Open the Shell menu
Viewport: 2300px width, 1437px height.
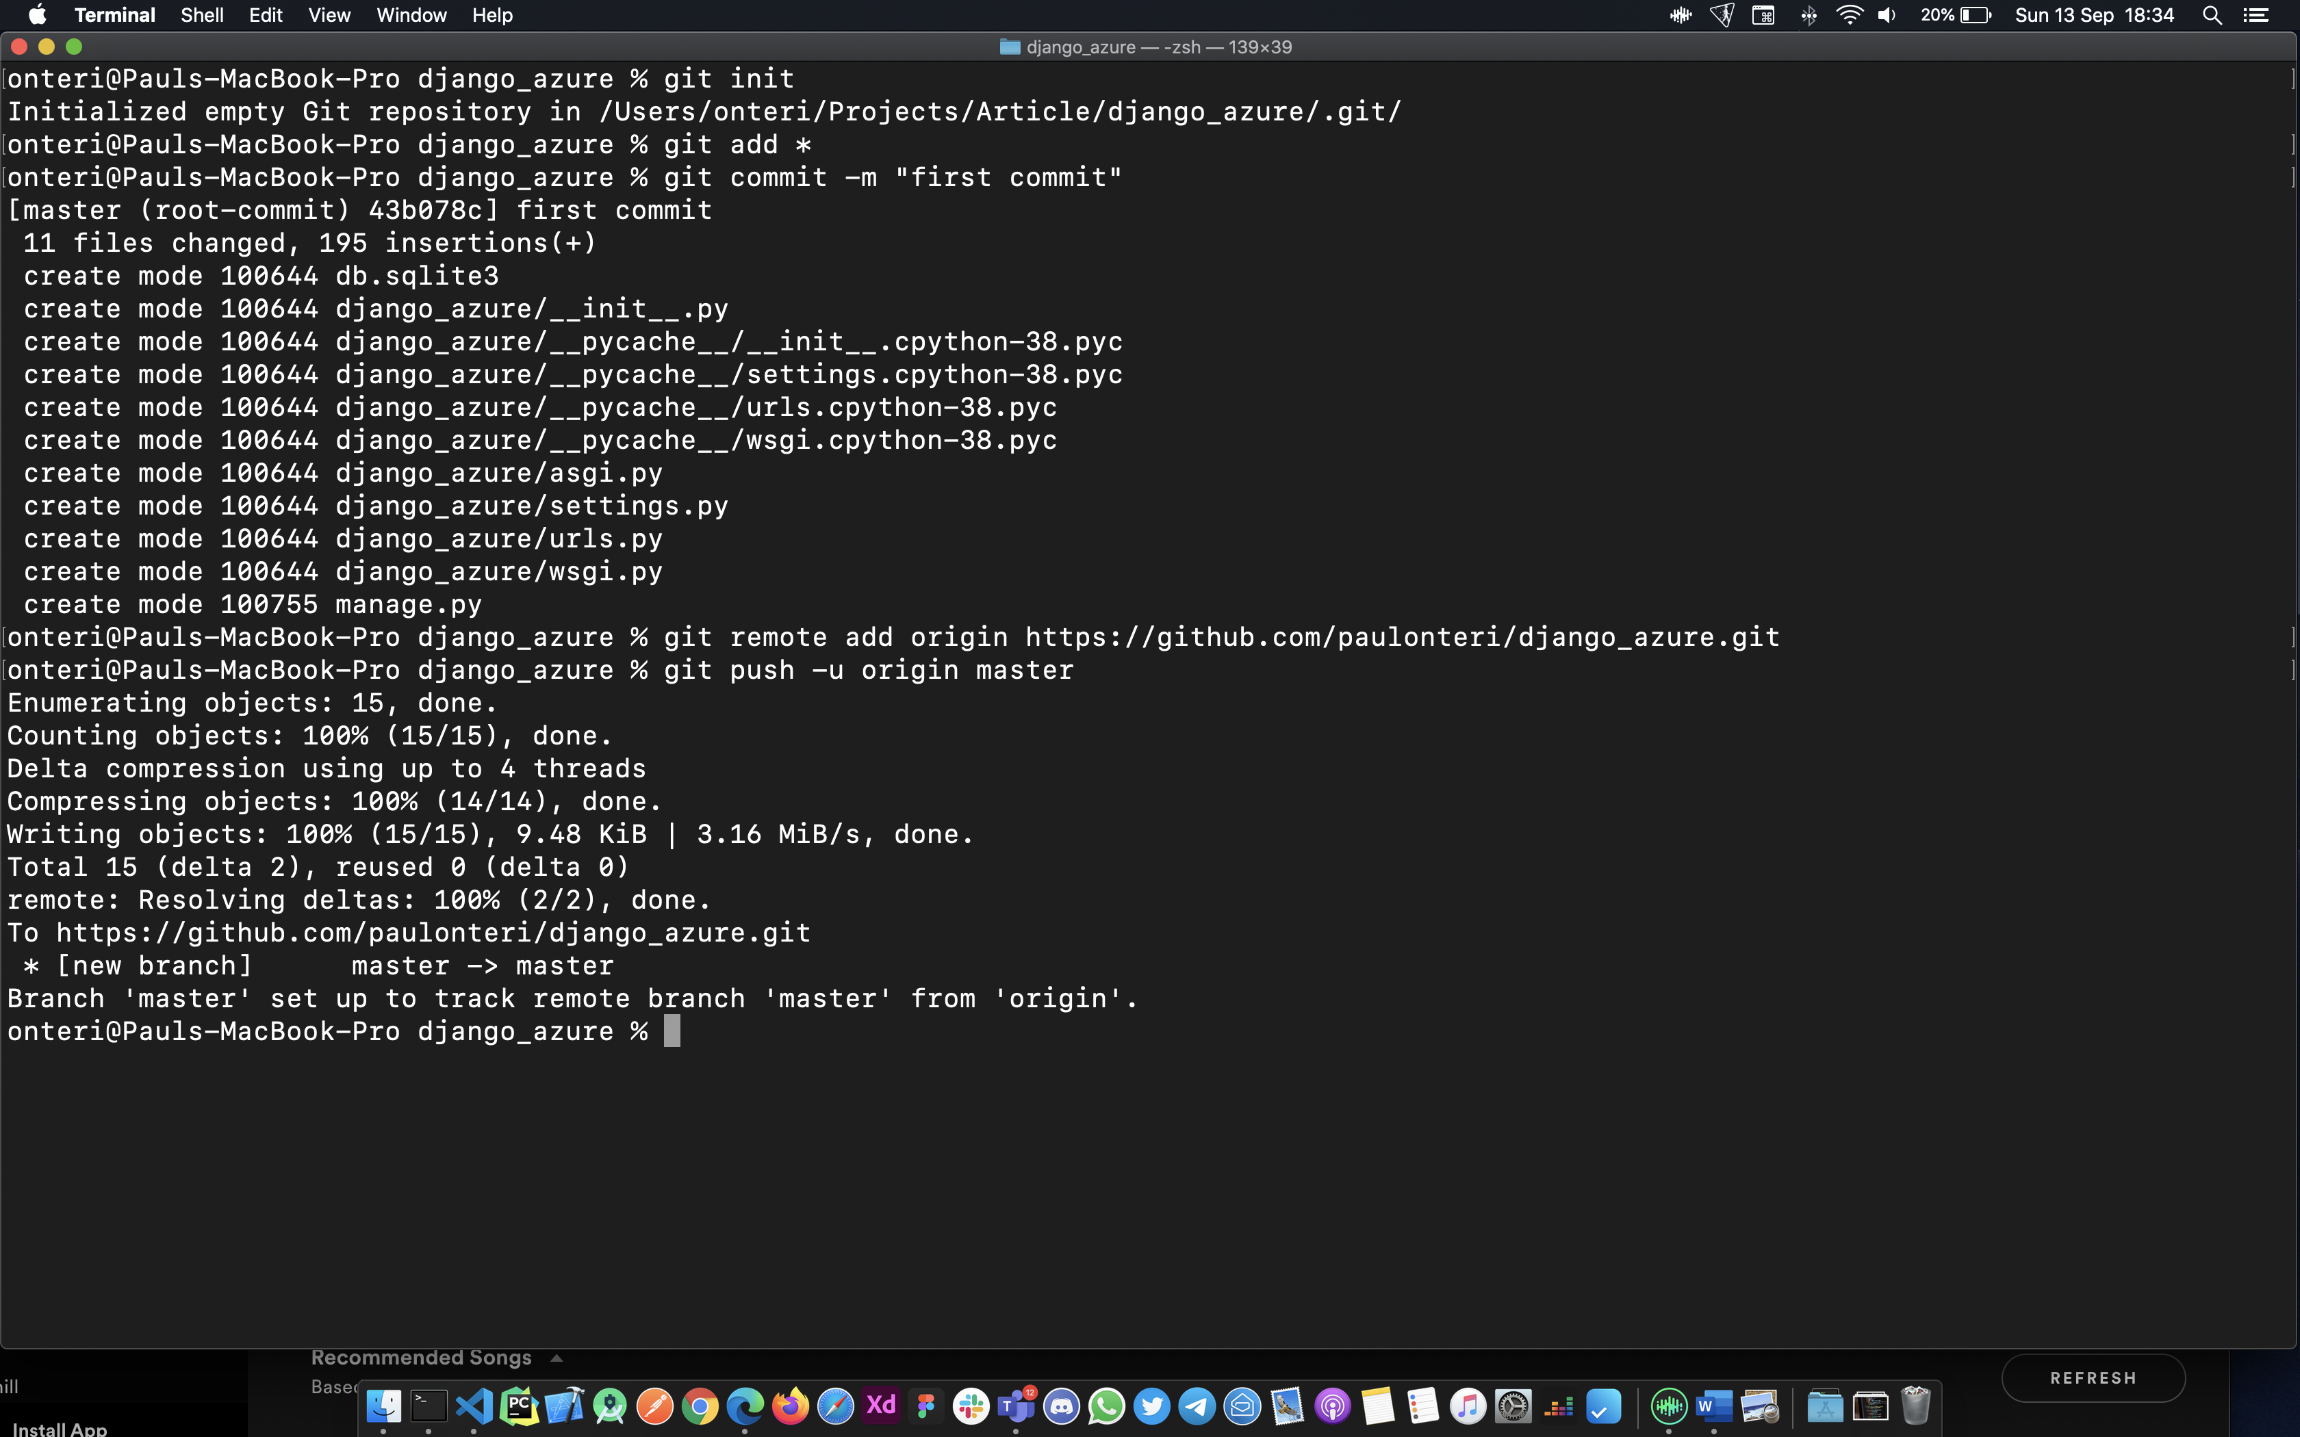201,15
